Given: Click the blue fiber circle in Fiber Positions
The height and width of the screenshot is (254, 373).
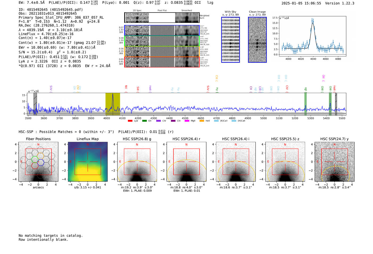Looking at the screenshot, I should 41,162.
